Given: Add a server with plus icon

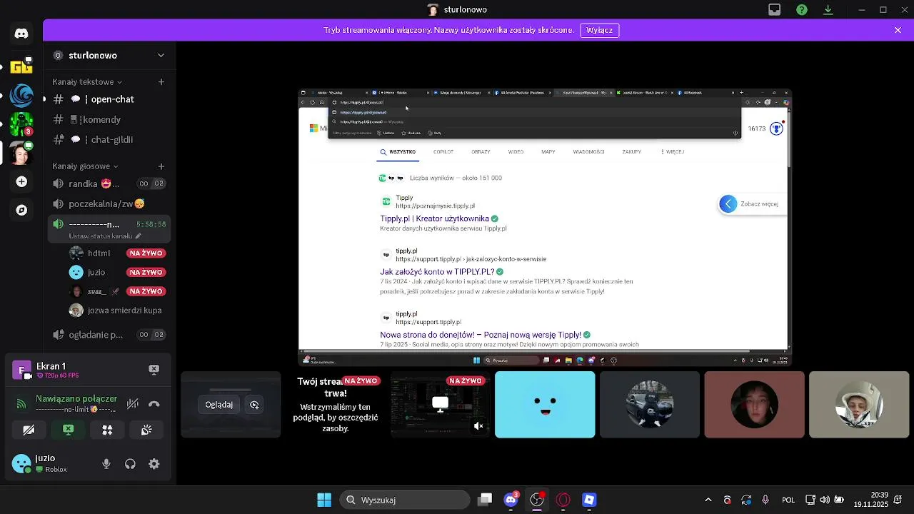Looking at the screenshot, I should (x=21, y=182).
